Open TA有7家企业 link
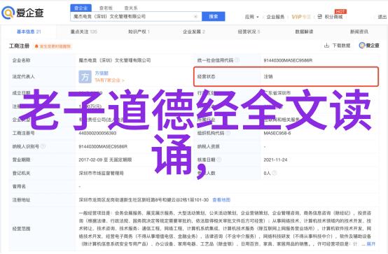The image size is (388, 254). [x=109, y=80]
